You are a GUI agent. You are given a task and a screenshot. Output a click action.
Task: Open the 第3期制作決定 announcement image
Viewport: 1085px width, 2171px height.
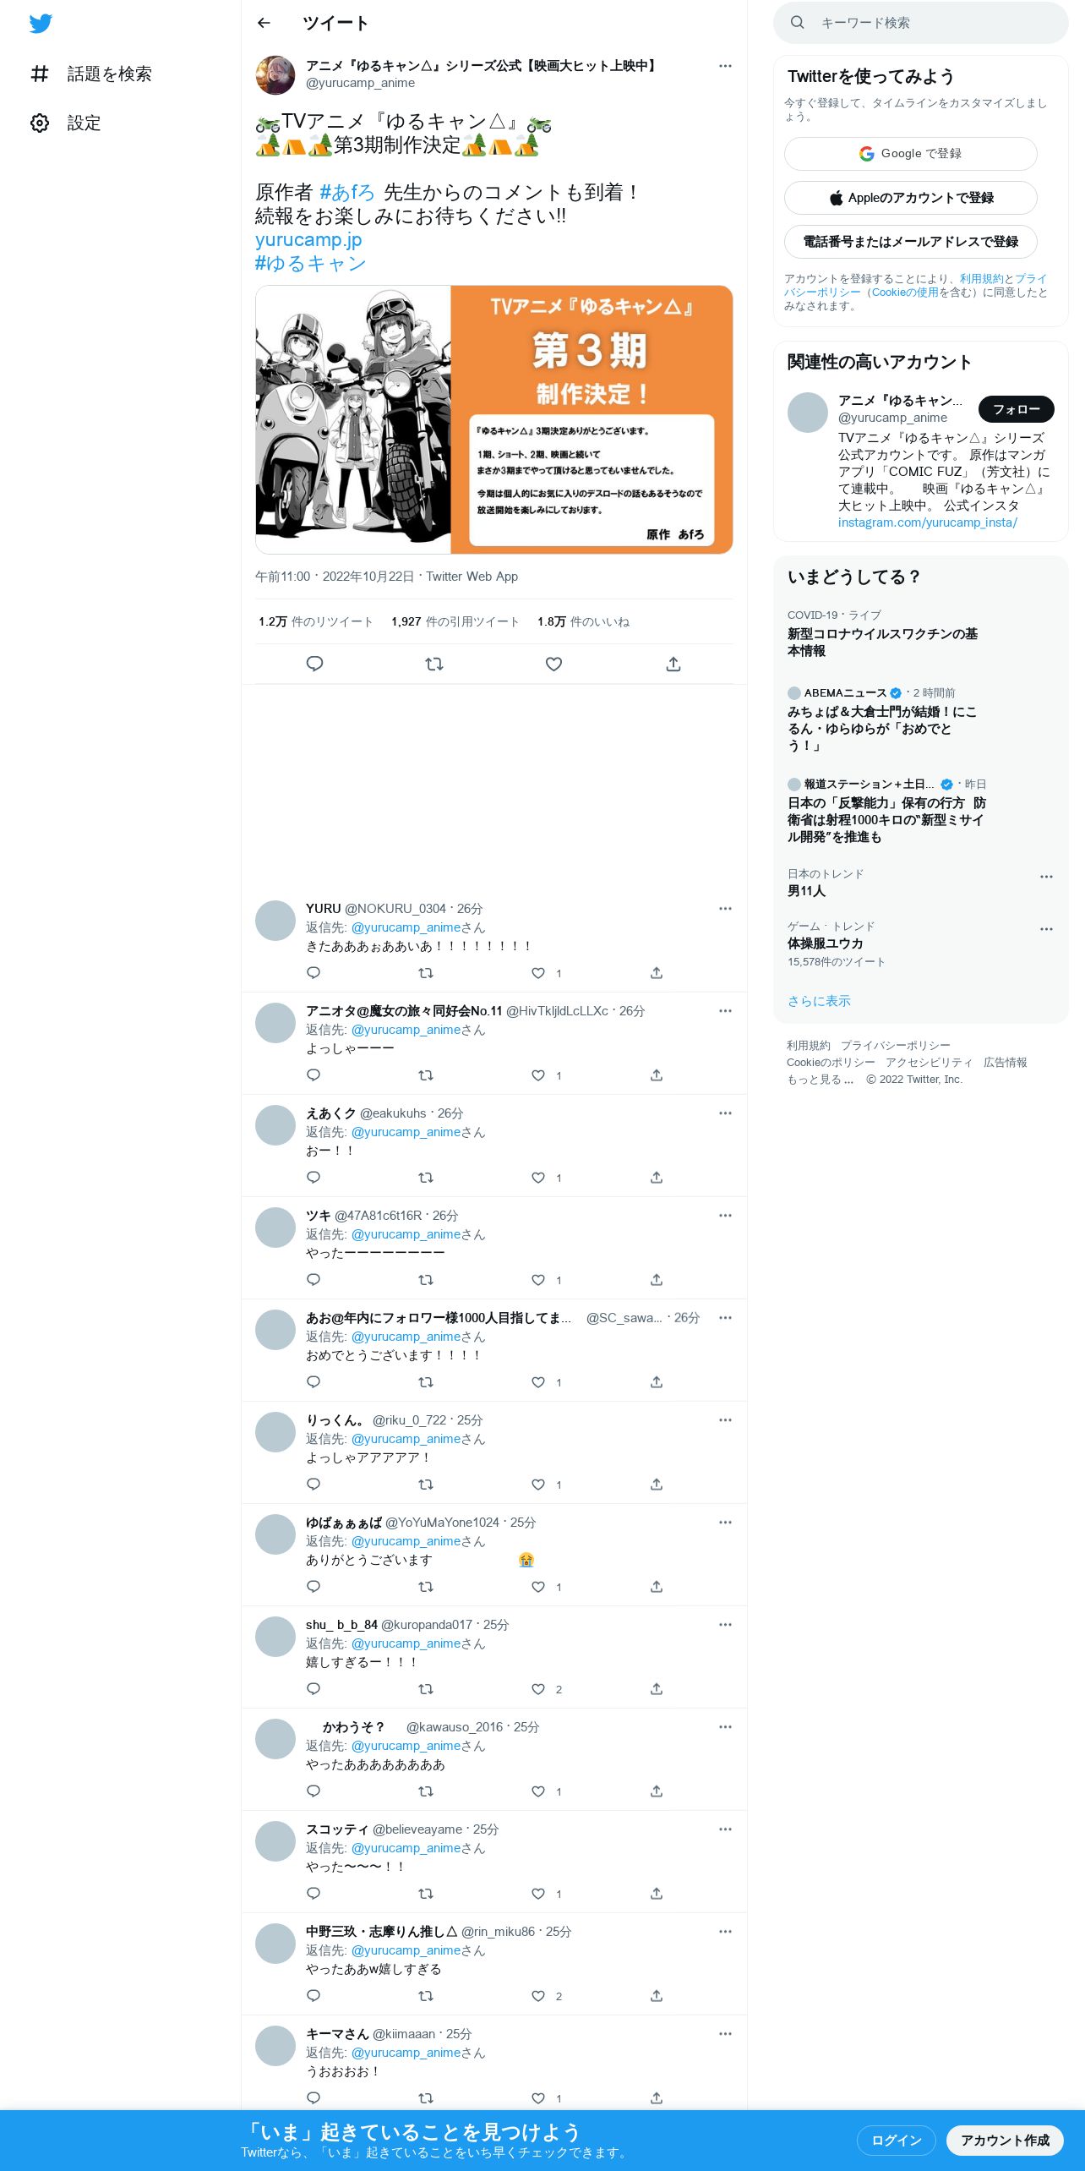point(494,419)
